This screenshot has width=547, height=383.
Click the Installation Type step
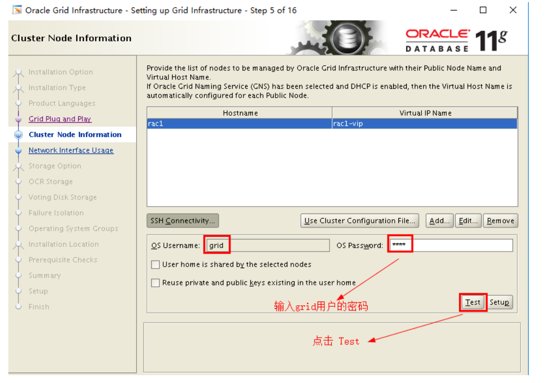57,88
